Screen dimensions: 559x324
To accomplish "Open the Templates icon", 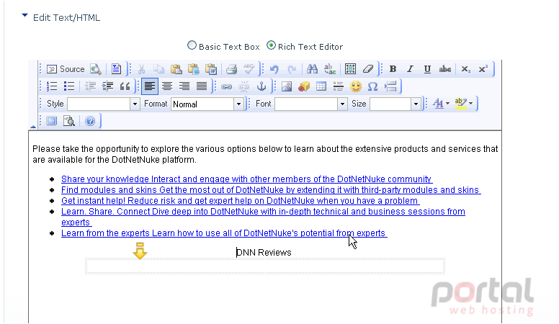I will (116, 69).
